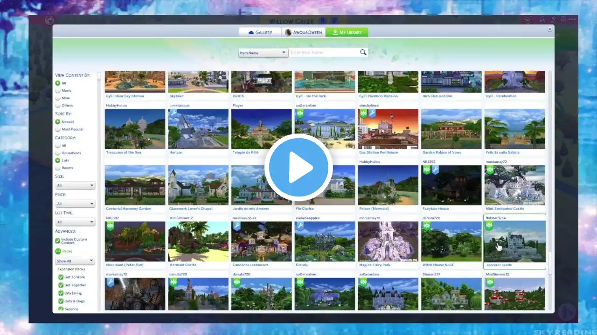Open the Show All packs dropdown
This screenshot has height=335, width=597.
75,261
